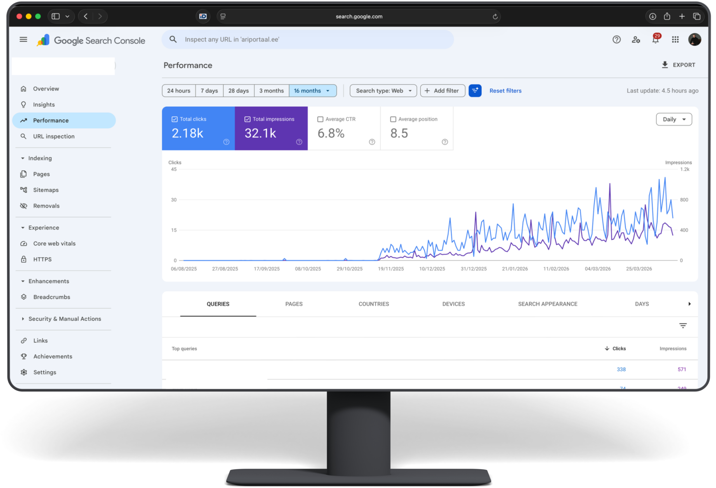The image size is (716, 488).
Task: Click the Add filter button
Action: (x=442, y=91)
